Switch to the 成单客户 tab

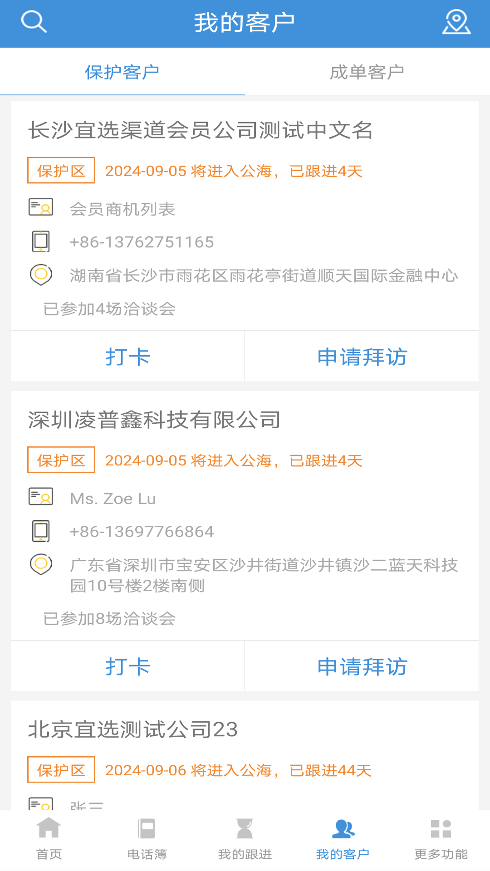point(367,72)
